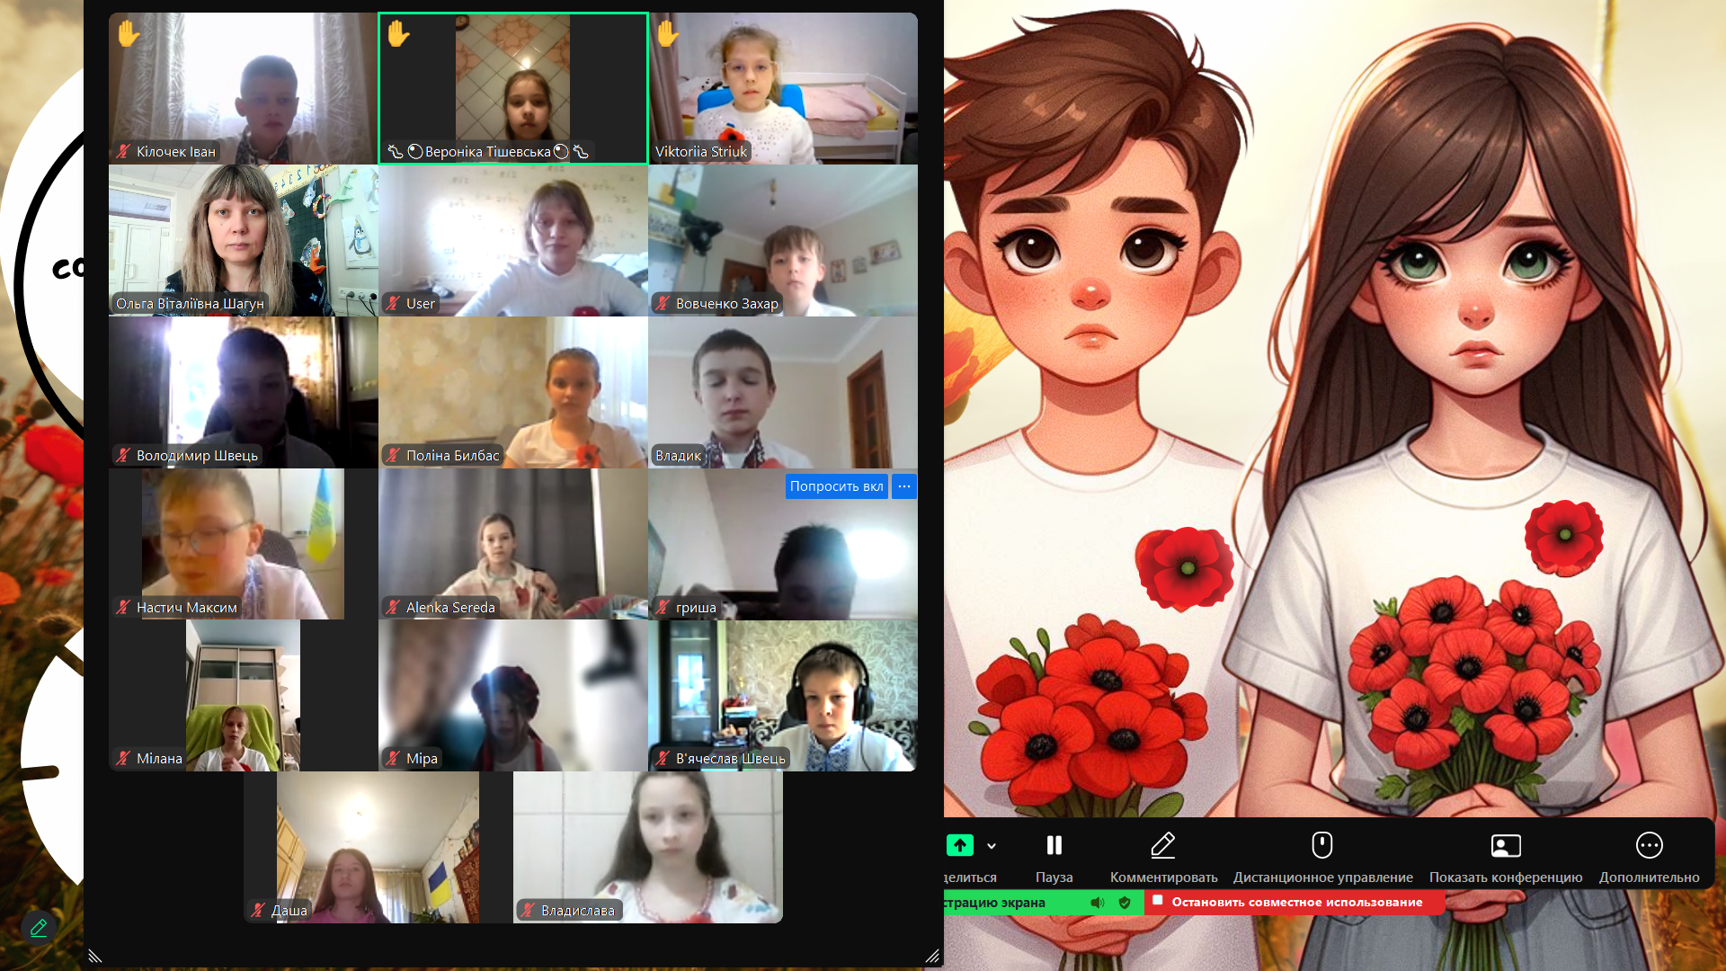This screenshot has width=1726, height=971.
Task: Click the green shield security icon
Action: [1125, 902]
